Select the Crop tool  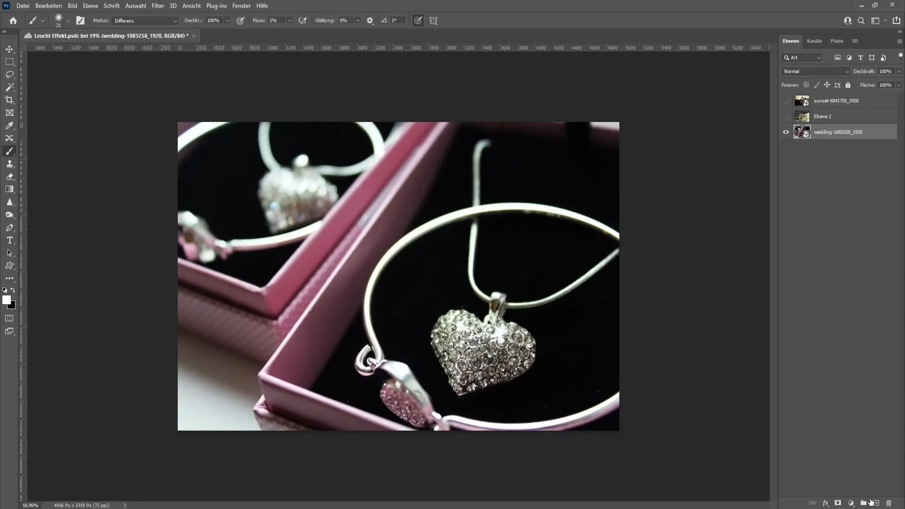coord(9,99)
